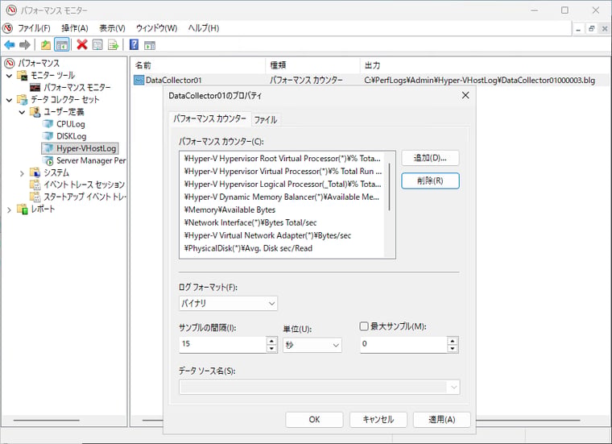
Task: Click the Forward arrow toolbar icon
Action: [x=25, y=45]
